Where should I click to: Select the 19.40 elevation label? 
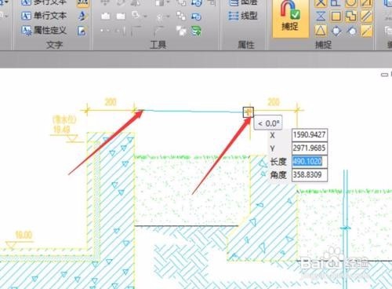click(61, 130)
